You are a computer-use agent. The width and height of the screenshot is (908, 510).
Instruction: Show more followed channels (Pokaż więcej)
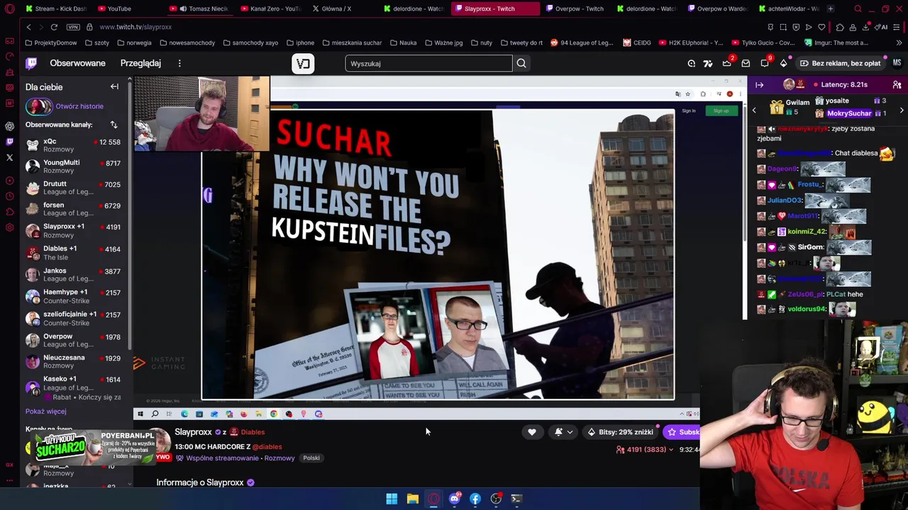pyautogui.click(x=45, y=411)
